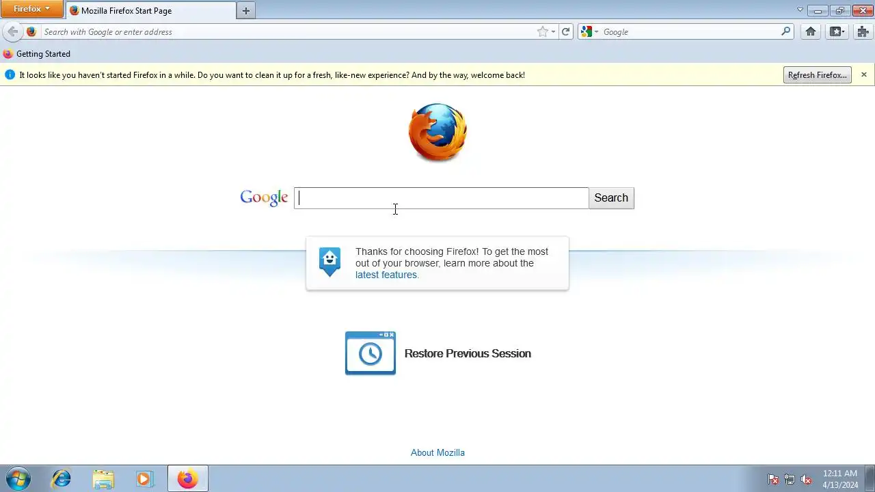The height and width of the screenshot is (492, 875).
Task: Open the Bookmarks menu button
Action: click(x=837, y=31)
